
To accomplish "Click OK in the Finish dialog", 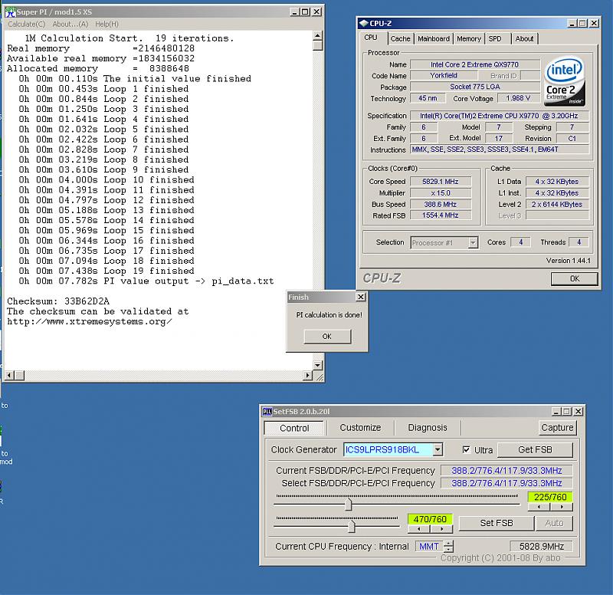I will 327,337.
